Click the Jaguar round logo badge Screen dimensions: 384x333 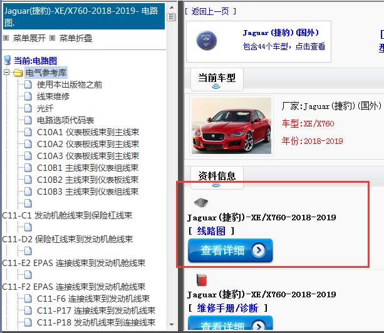(x=207, y=40)
